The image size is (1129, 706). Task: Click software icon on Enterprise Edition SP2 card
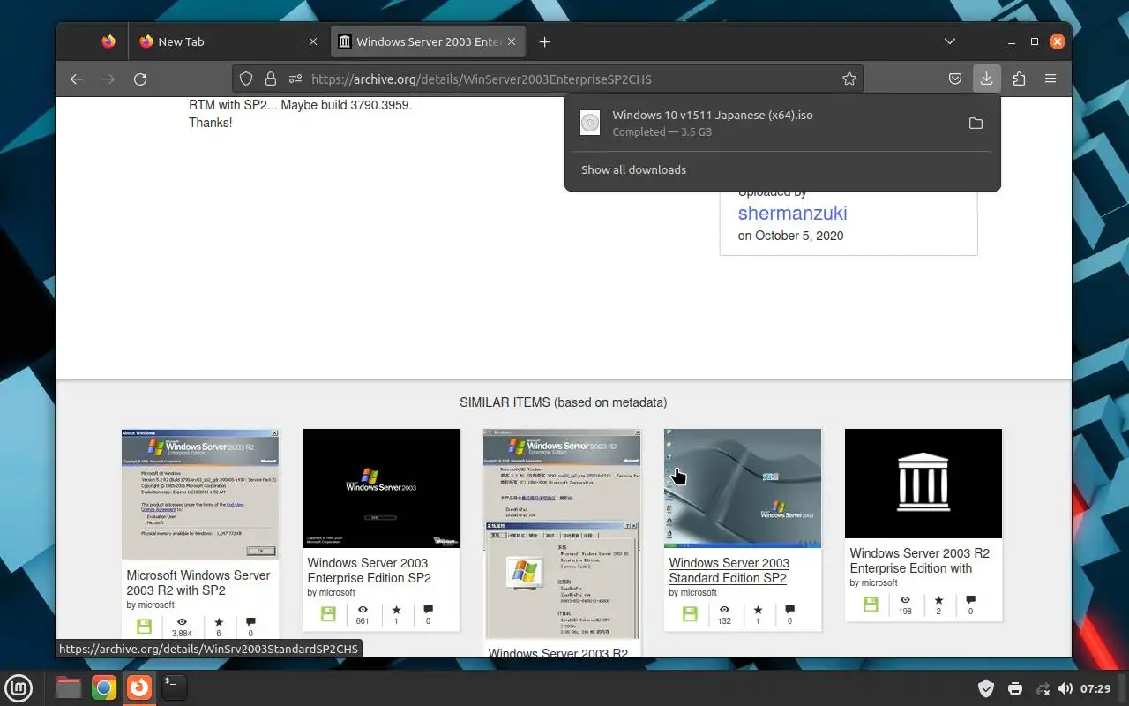(x=328, y=613)
